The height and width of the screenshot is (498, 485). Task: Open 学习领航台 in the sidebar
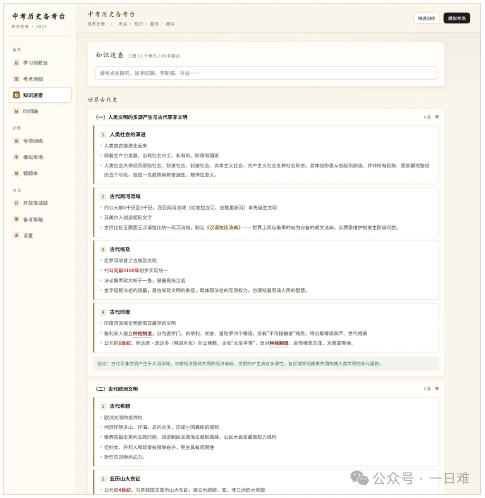click(40, 63)
